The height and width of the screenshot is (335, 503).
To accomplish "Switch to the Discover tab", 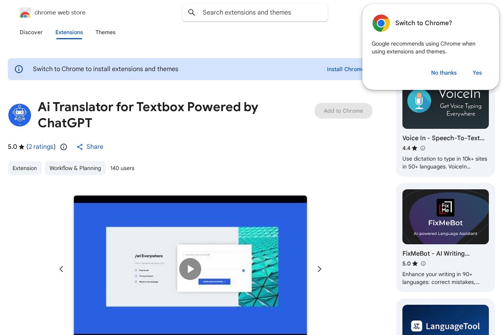I will click(x=31, y=33).
